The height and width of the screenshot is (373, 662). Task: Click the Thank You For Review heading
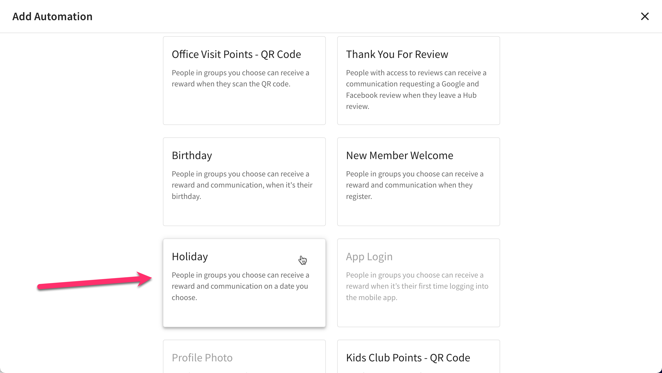pyautogui.click(x=397, y=54)
